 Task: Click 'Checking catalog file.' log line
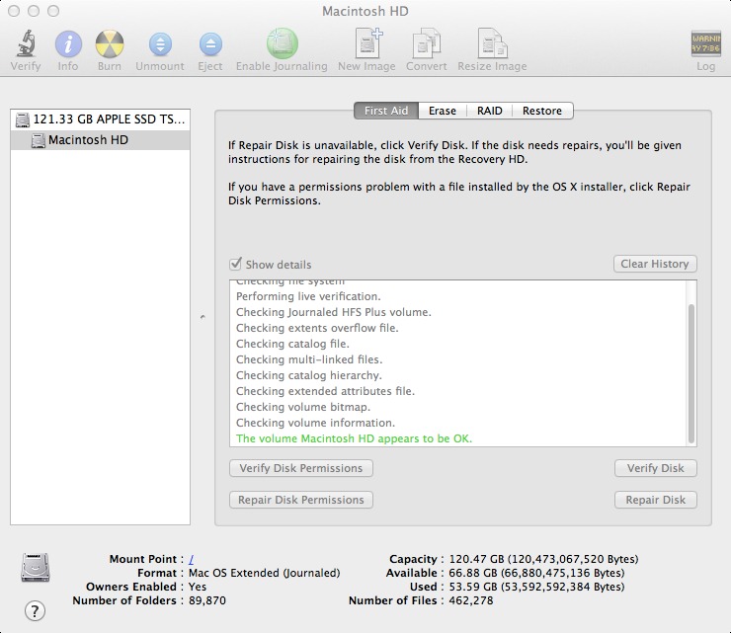tap(292, 344)
